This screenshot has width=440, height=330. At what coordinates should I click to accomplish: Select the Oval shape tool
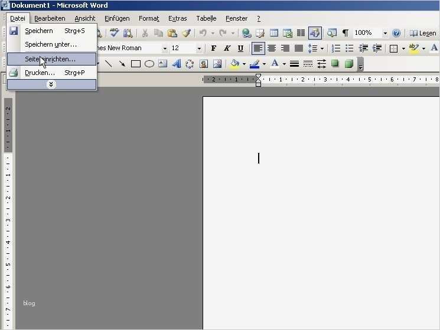pyautogui.click(x=149, y=64)
